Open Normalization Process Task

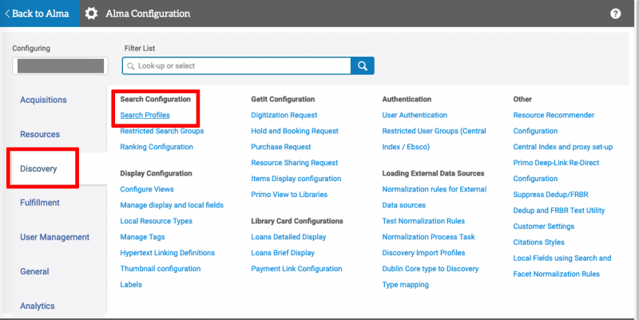tap(428, 236)
